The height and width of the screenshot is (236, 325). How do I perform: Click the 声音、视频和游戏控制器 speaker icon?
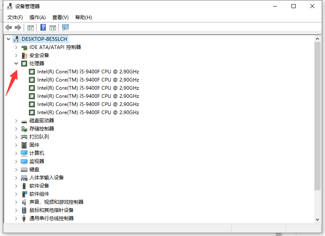click(24, 202)
